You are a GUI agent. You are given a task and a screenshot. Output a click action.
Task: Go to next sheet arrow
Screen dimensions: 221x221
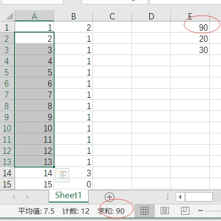click(x=27, y=197)
